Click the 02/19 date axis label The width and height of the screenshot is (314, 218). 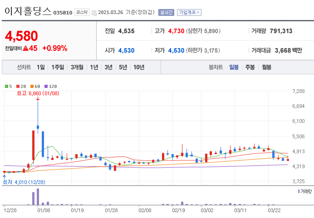178,210
